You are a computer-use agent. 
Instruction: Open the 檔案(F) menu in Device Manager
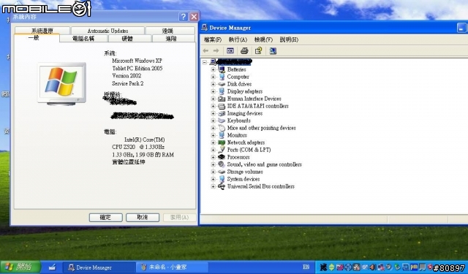213,39
